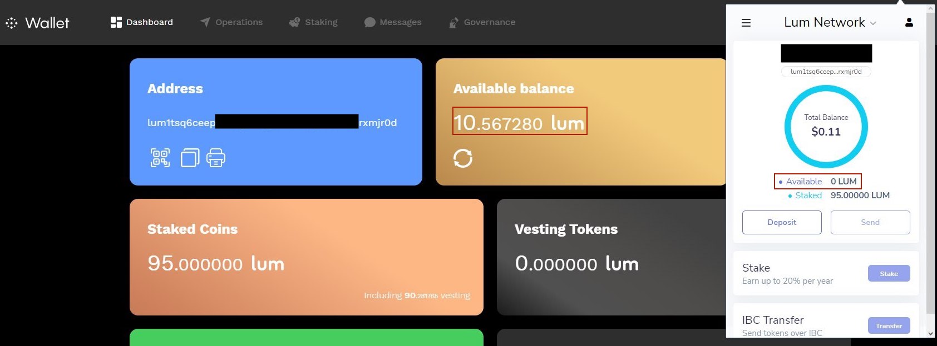Expand the Lum Network chain selector
This screenshot has width=937, height=346.
pos(830,23)
